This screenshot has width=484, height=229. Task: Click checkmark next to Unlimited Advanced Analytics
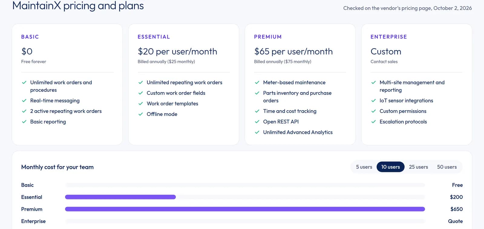pyautogui.click(x=257, y=132)
